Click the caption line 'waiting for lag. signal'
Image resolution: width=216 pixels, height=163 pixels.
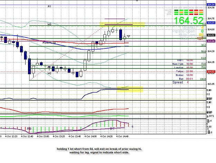pos(99,152)
